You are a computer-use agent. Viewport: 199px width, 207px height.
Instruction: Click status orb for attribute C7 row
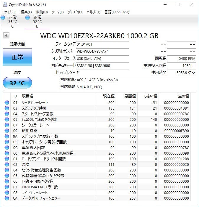click(x=7, y=187)
